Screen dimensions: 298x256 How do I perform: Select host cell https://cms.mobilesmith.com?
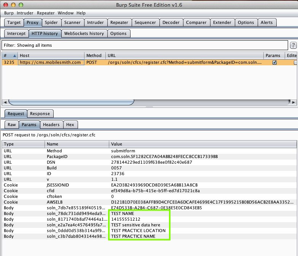51,62
